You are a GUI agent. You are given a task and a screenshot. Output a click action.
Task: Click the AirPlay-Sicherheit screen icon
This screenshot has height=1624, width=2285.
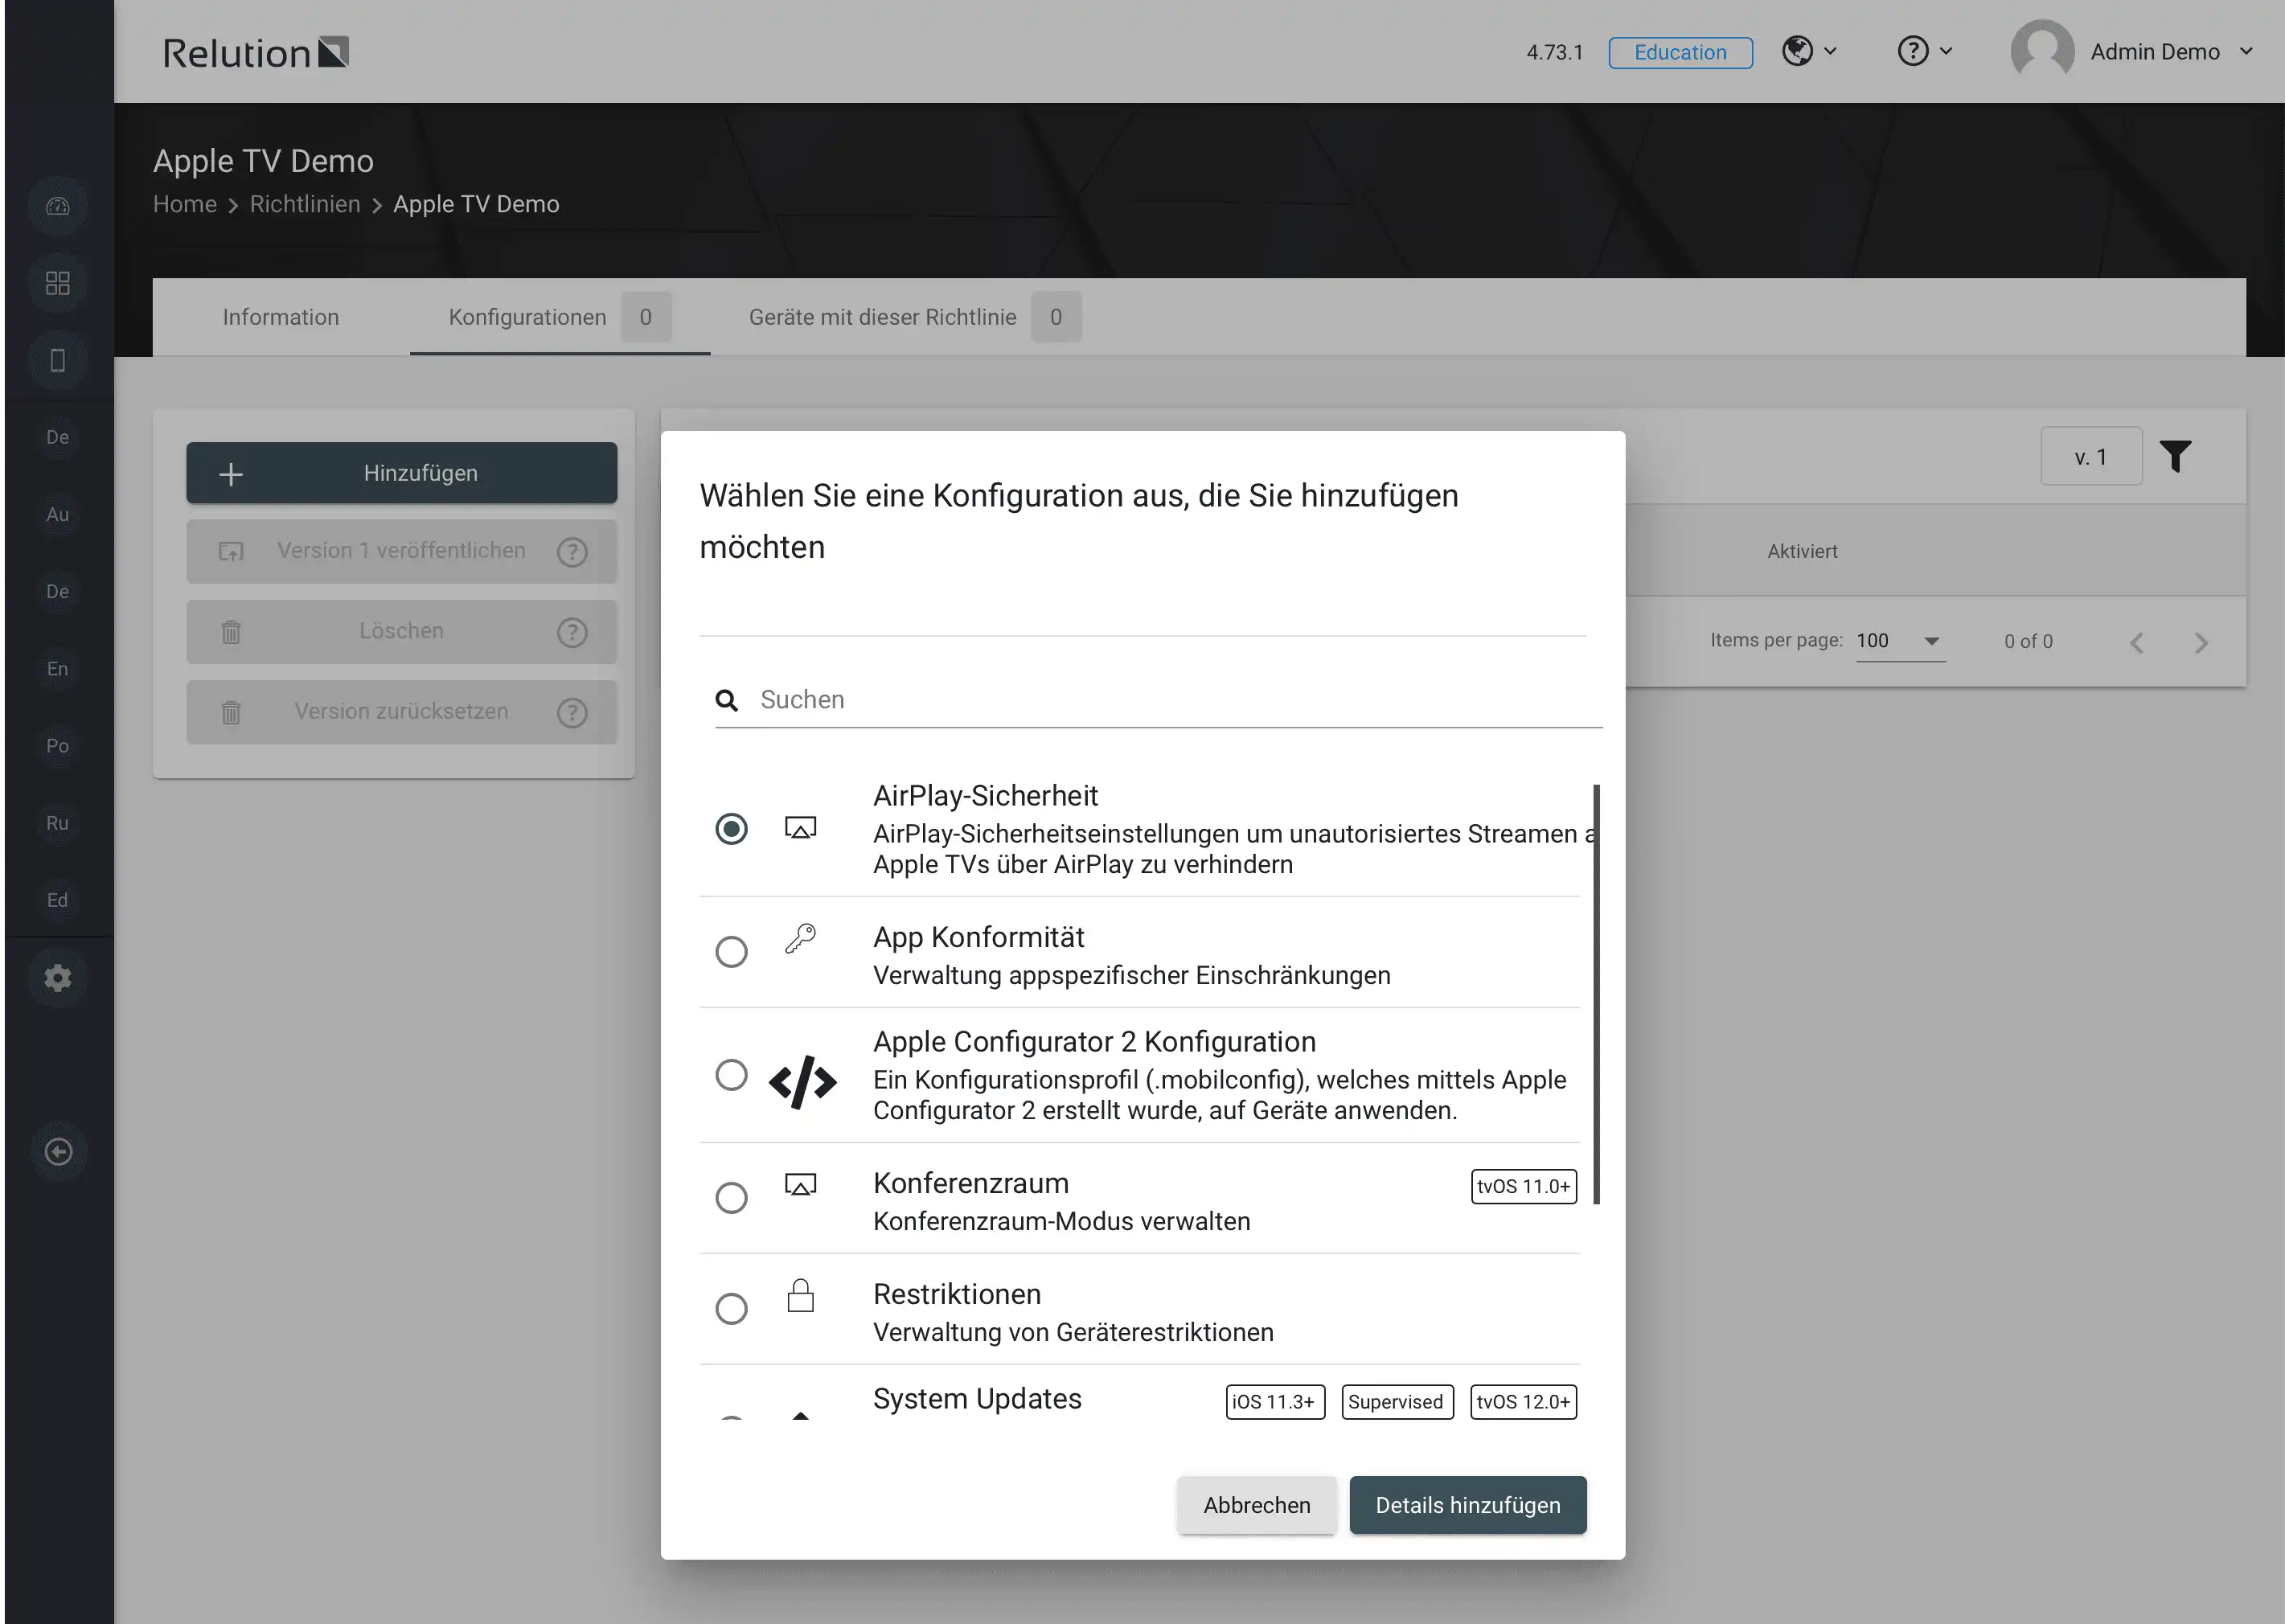pyautogui.click(x=800, y=828)
